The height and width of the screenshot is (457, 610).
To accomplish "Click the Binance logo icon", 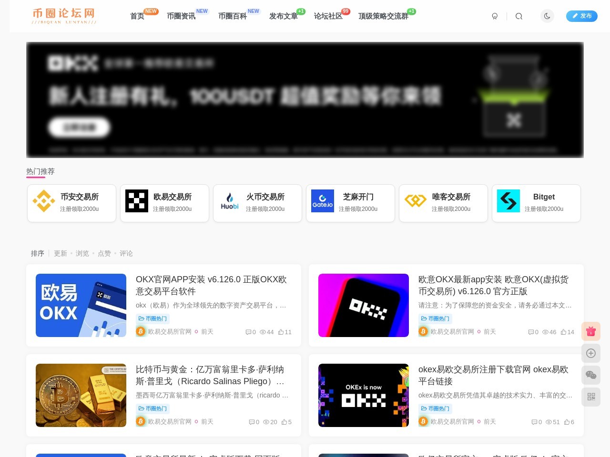I will pos(44,201).
